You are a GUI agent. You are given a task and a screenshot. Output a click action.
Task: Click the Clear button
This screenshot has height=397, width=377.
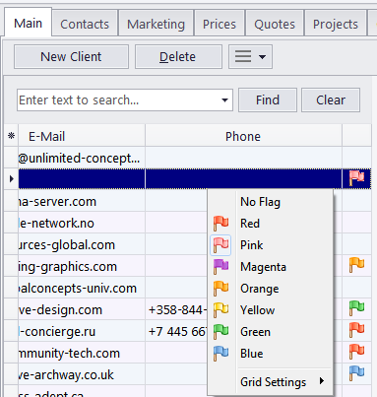[331, 99]
